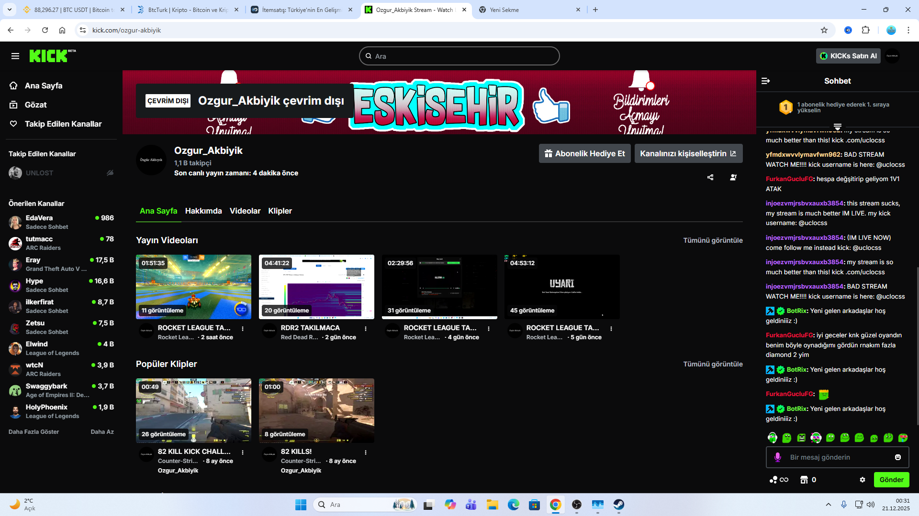Click the follow user icon beside share
This screenshot has height=516, width=919.
click(733, 177)
